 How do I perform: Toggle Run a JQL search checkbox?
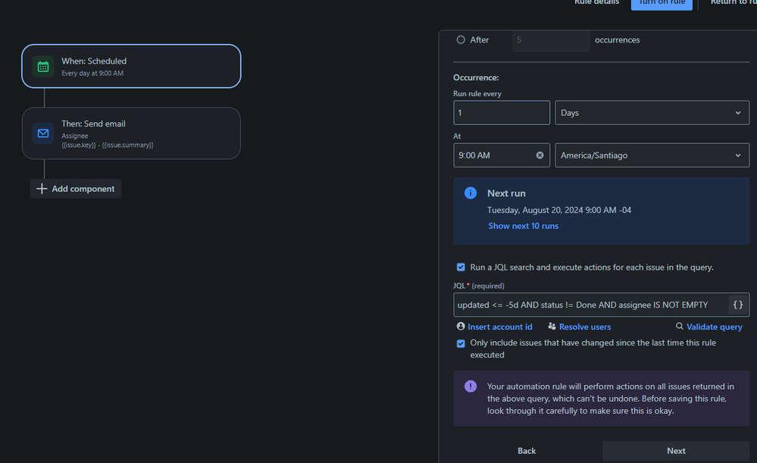coord(461,267)
